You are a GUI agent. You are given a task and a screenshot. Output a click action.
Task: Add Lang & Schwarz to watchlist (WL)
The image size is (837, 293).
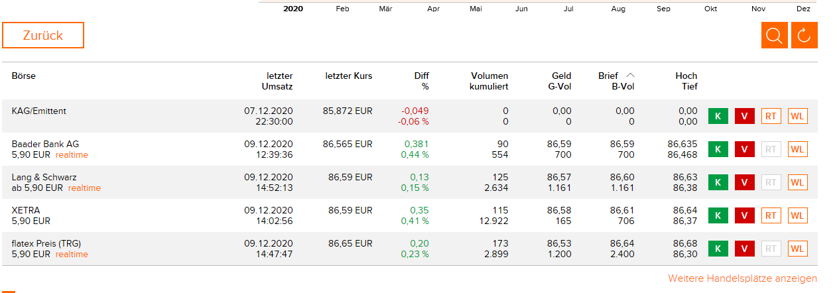pos(797,182)
